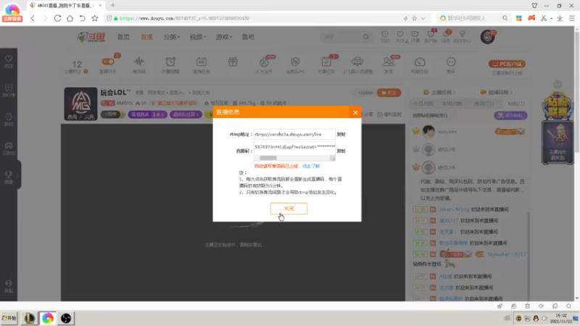The image size is (580, 326).
Task: Switch to the 今日贡献 ranking tab
Action: pyautogui.click(x=423, y=104)
